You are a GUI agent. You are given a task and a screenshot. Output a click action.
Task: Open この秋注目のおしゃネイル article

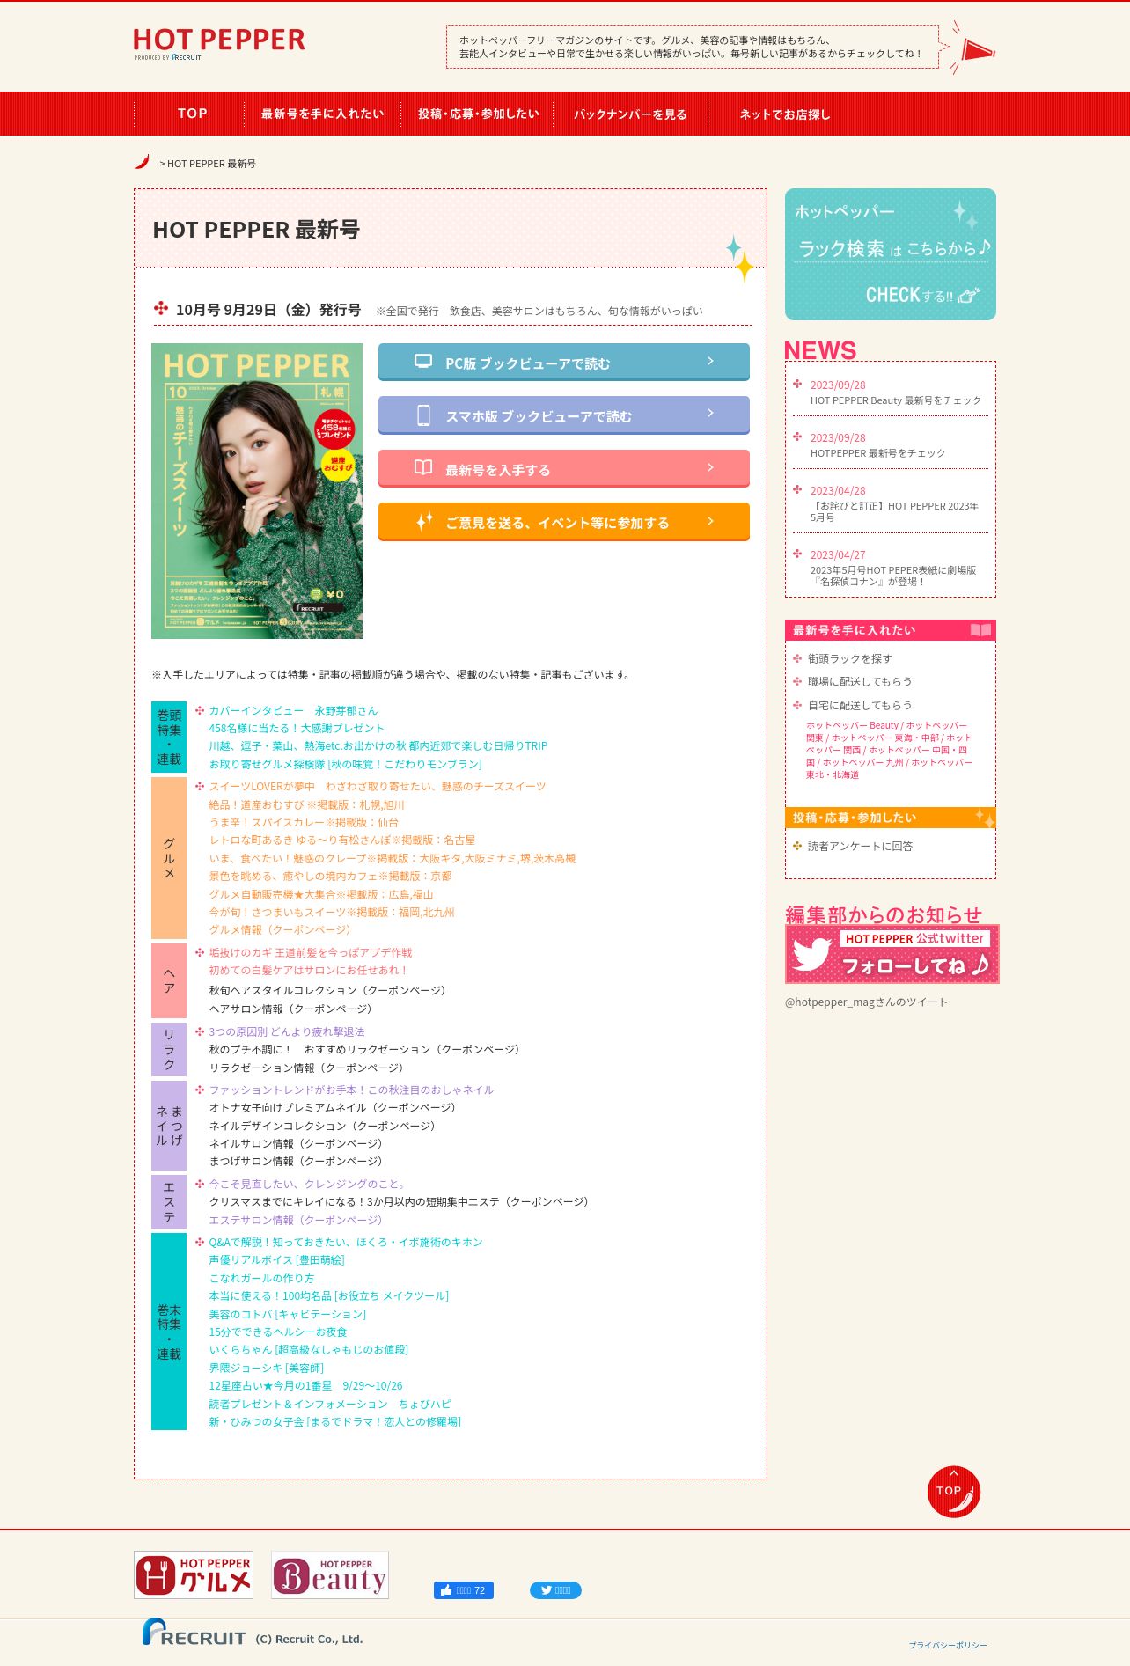click(351, 1090)
